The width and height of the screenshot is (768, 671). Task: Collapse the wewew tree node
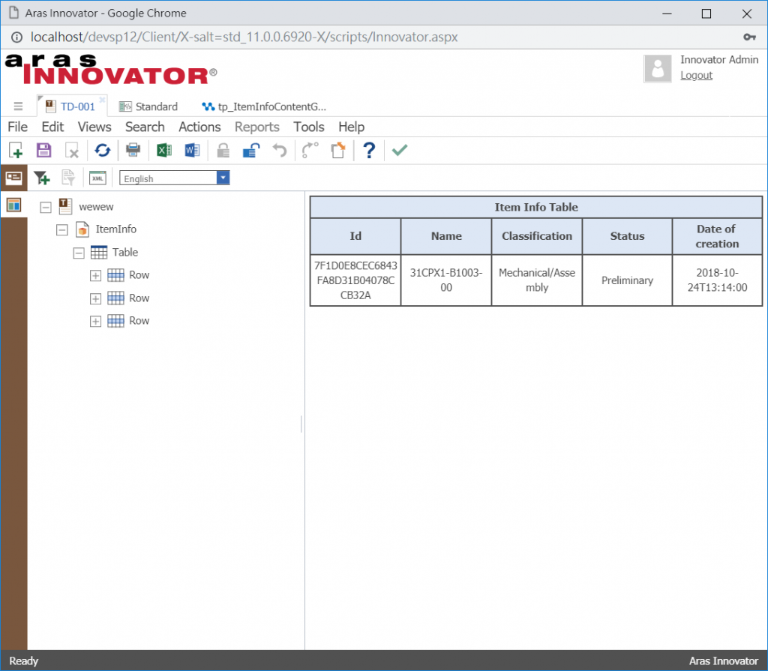pyautogui.click(x=46, y=207)
